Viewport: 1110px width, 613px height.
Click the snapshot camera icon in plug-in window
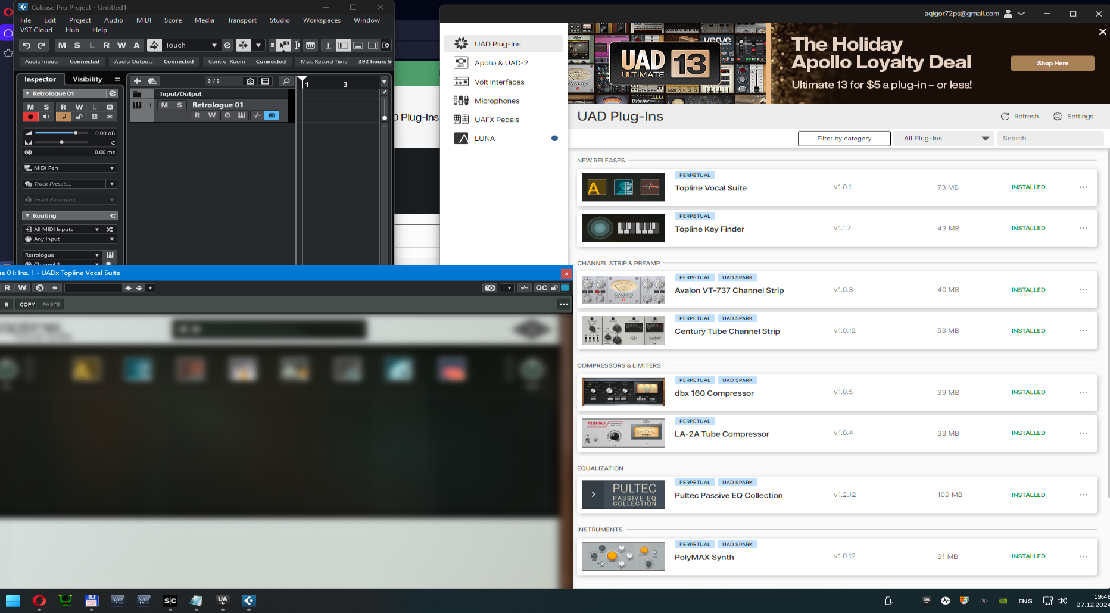[x=490, y=288]
